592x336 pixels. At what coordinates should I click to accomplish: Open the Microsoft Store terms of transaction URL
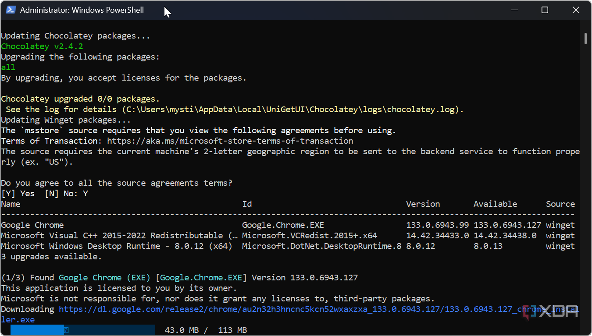coord(230,141)
